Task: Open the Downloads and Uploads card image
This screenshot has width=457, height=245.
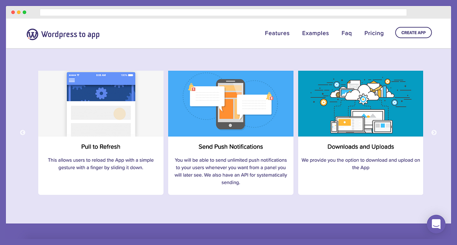Action: pos(360,103)
